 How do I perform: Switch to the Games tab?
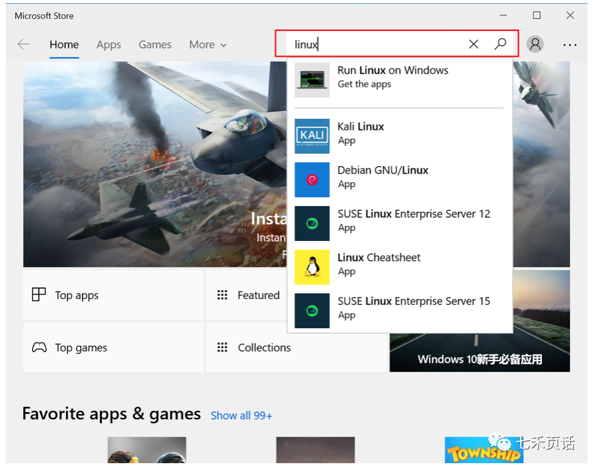(155, 45)
